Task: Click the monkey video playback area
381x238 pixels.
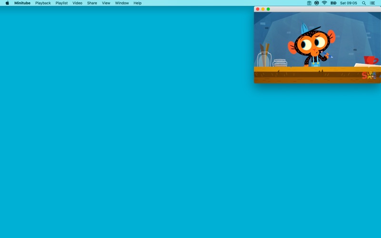Action: 317,48
